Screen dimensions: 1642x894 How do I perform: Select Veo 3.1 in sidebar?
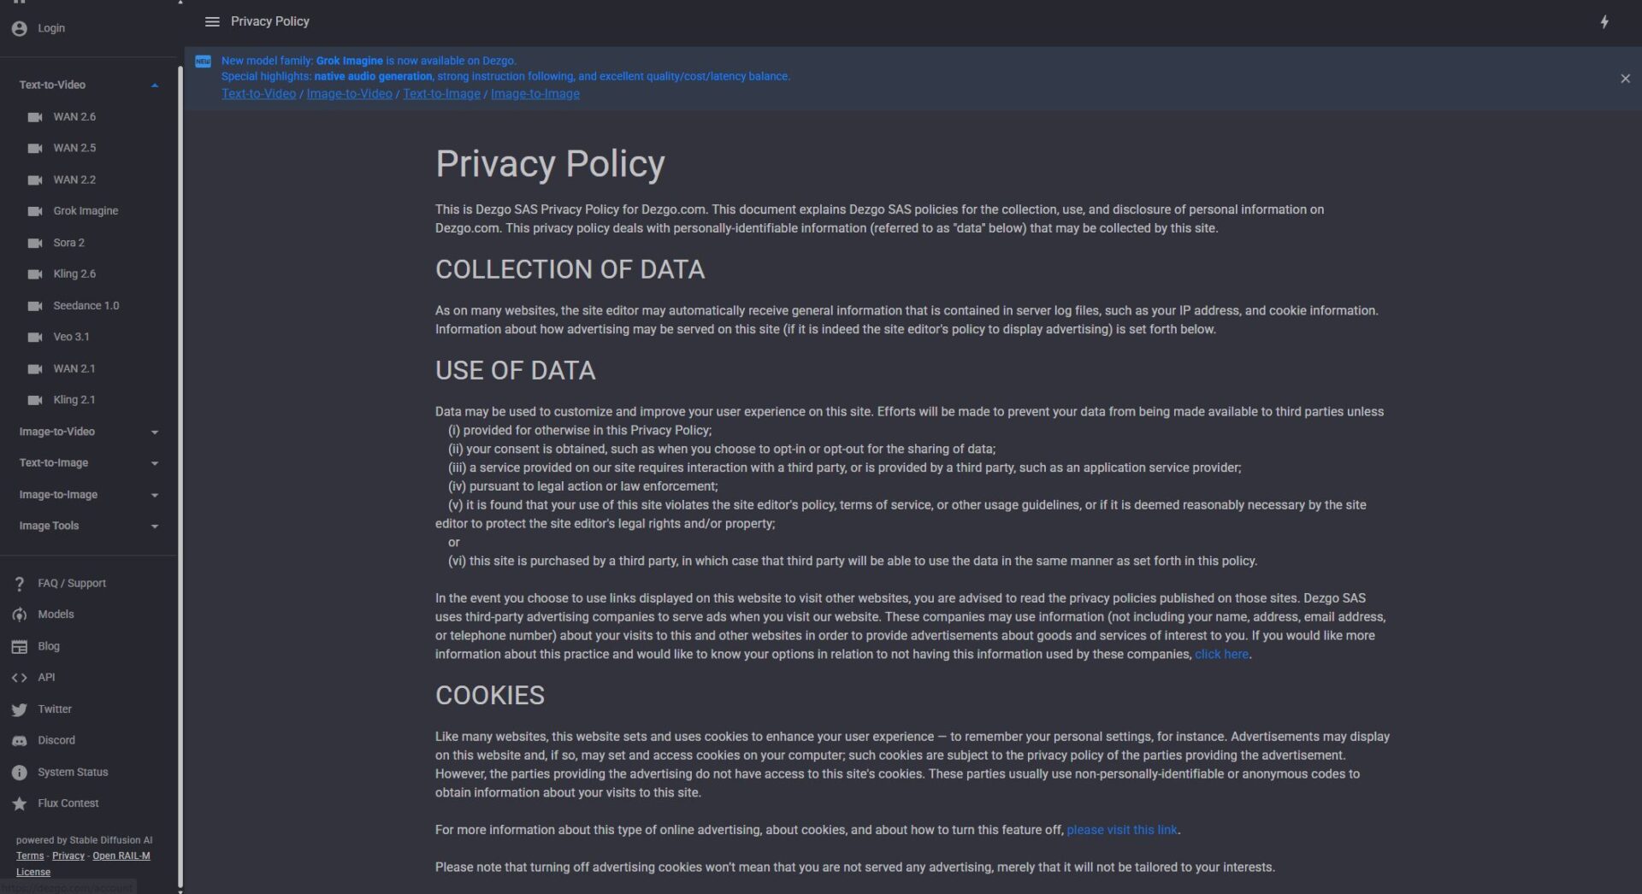pyautogui.click(x=71, y=337)
